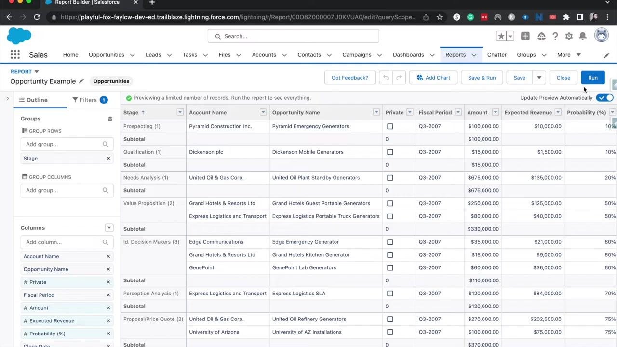Open the Dashboards nav tab
Image resolution: width=617 pixels, height=347 pixels.
[408, 55]
